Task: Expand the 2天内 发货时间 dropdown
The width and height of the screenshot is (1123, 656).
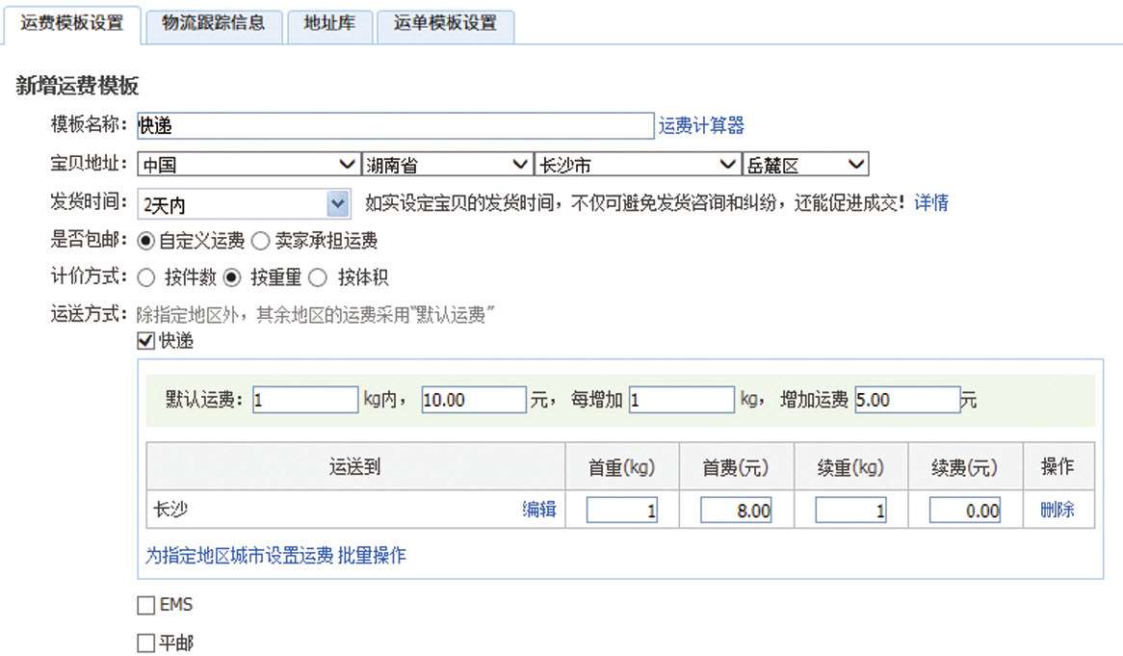Action: click(244, 204)
